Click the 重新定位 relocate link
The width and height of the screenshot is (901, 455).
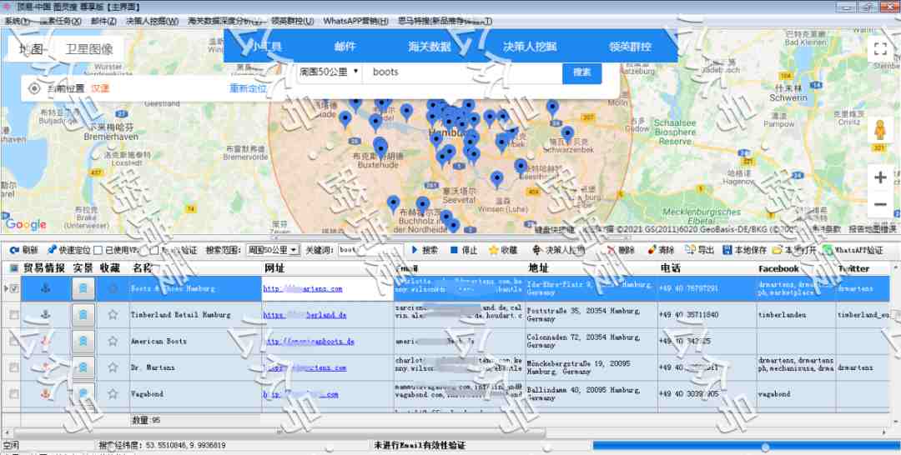[x=249, y=88]
